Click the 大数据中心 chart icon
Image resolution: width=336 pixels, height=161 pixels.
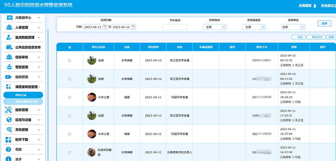tap(9, 18)
